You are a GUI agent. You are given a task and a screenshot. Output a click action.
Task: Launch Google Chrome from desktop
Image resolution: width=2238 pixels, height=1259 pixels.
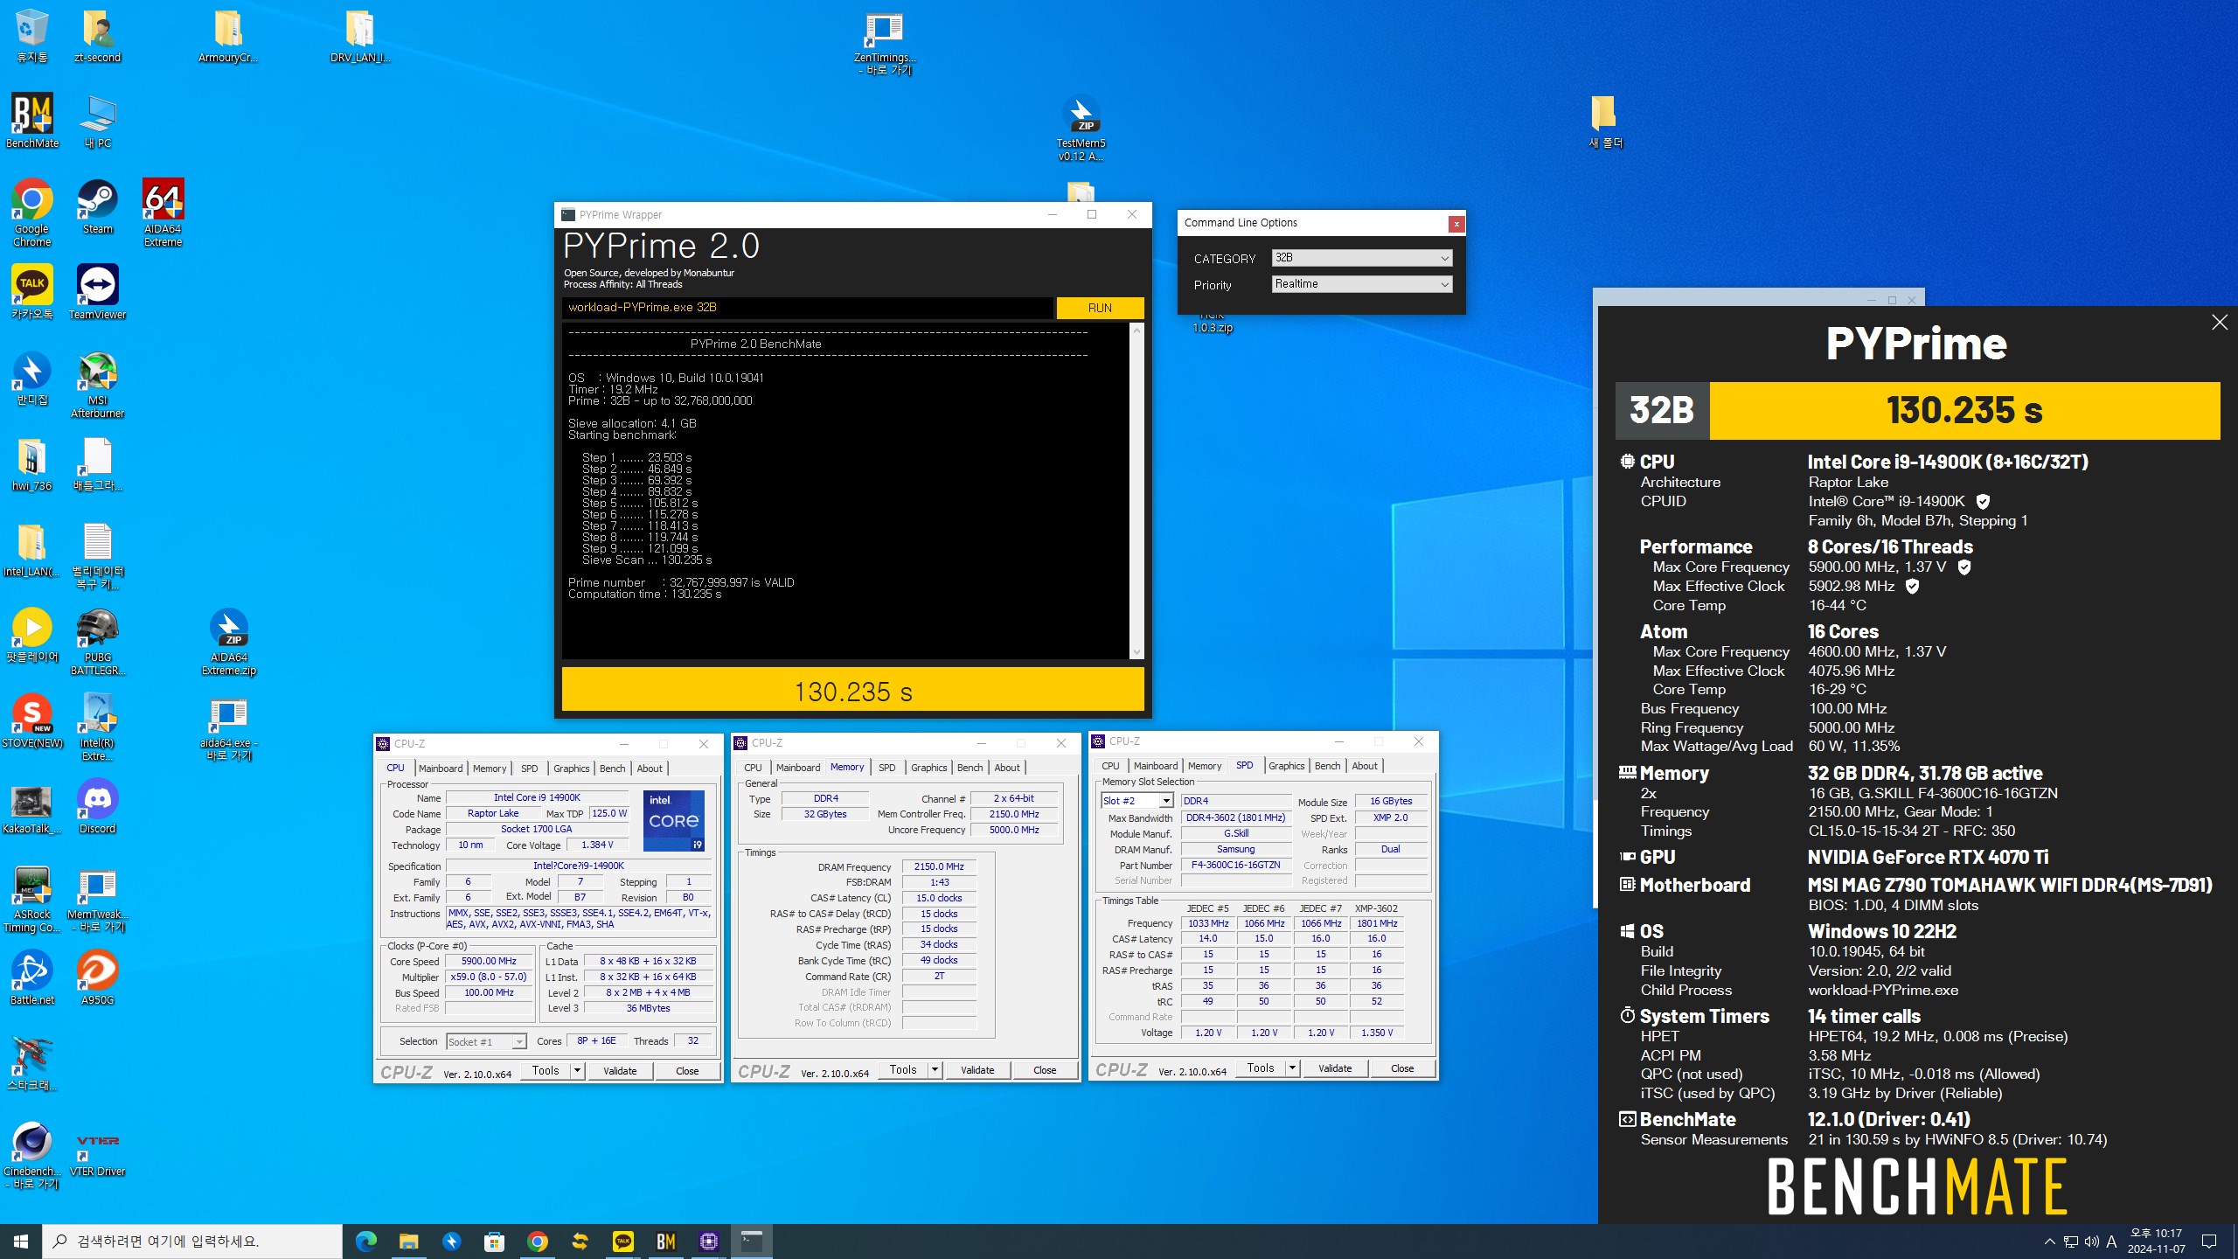(x=32, y=212)
